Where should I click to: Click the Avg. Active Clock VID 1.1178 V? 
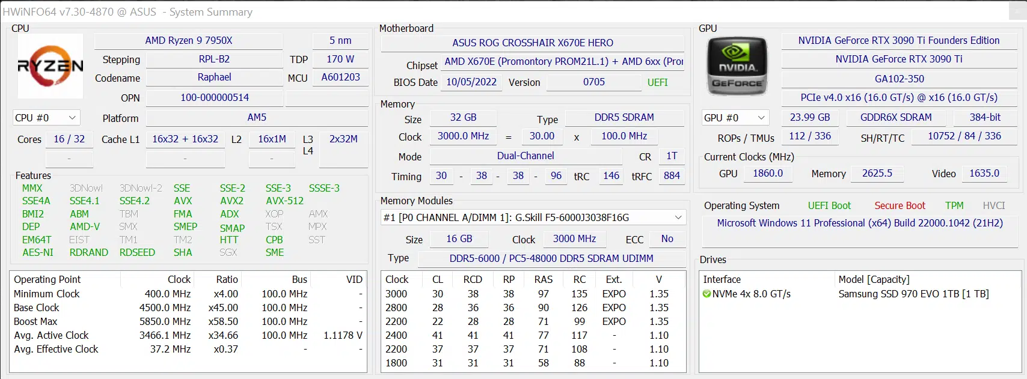[x=343, y=336]
